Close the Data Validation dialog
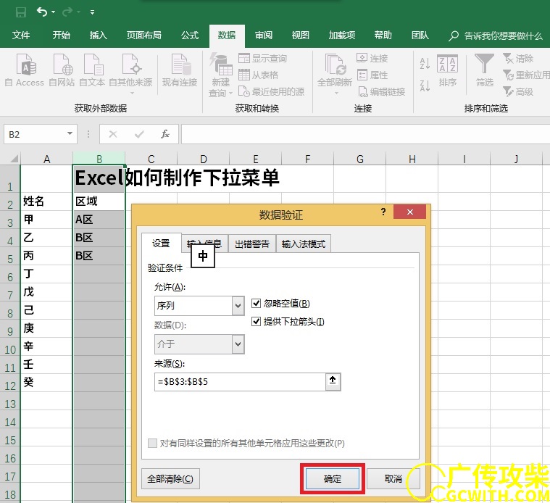Image resolution: width=550 pixels, height=503 pixels. click(409, 212)
